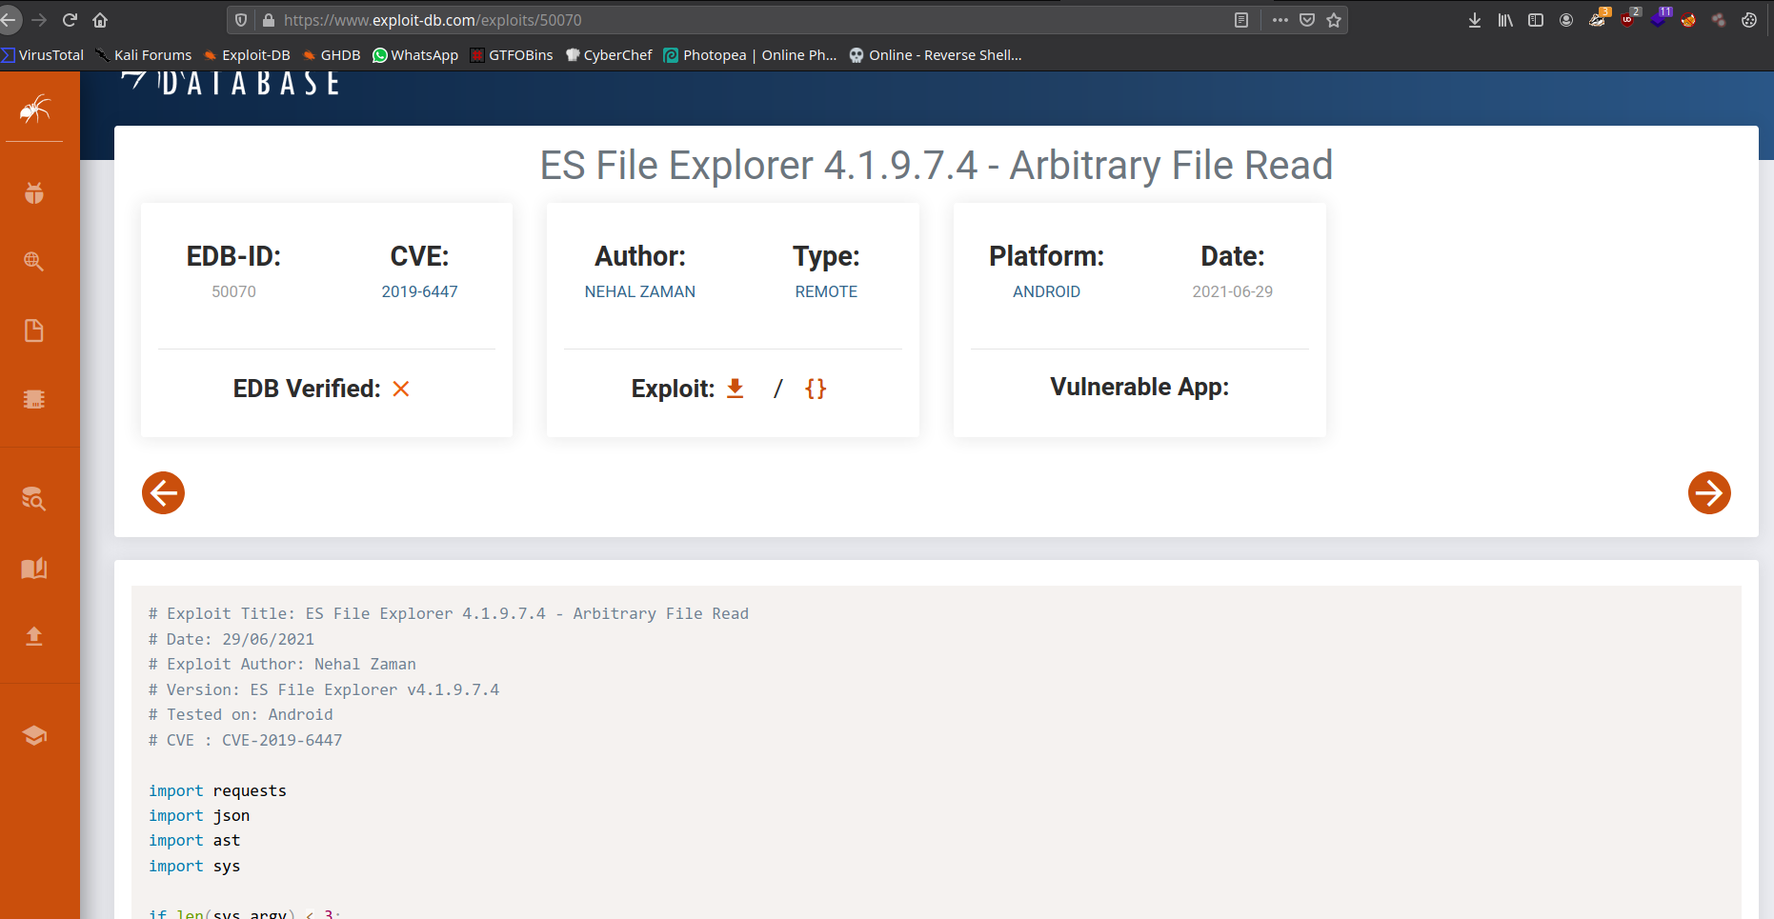Go to next exploit with right arrow
This screenshot has width=1774, height=919.
[x=1708, y=492]
